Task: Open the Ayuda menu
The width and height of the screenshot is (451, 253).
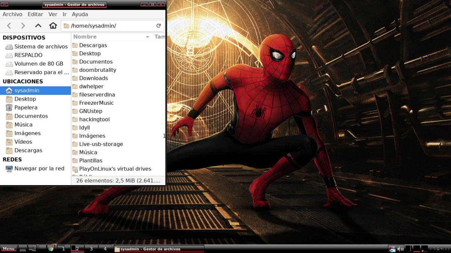Action: click(80, 14)
